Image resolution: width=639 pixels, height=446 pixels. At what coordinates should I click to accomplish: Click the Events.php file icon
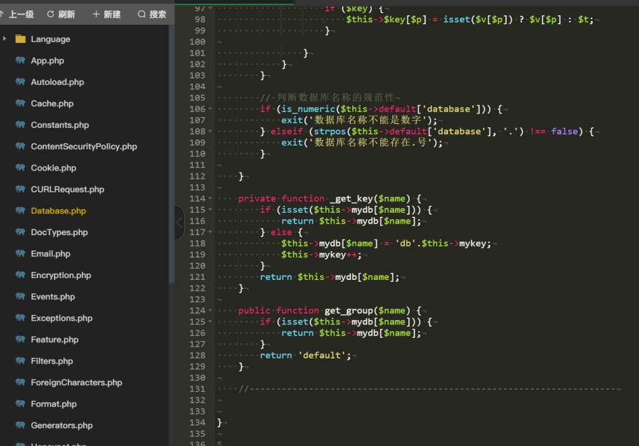tap(20, 296)
